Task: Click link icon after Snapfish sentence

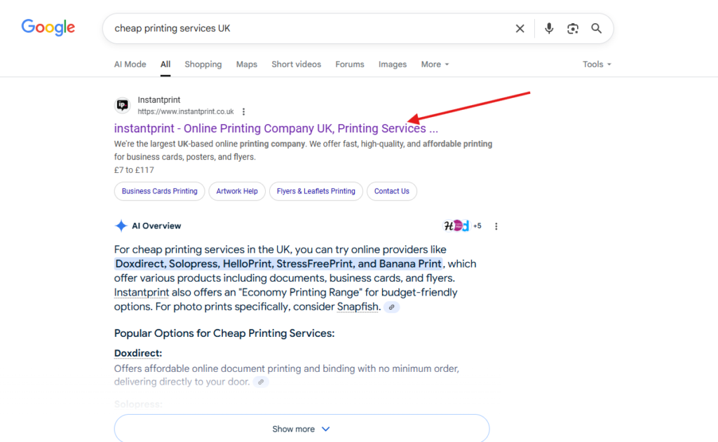Action: [x=391, y=308]
